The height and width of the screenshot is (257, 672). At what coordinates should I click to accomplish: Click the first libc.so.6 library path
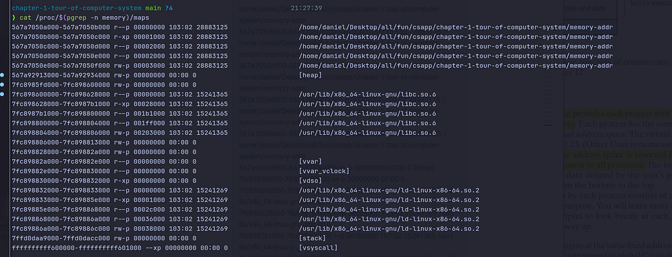(368, 95)
